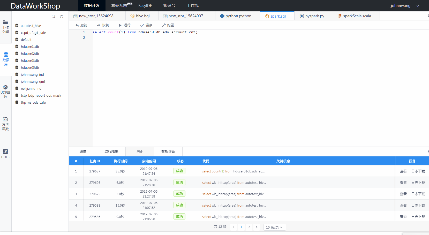The image size is (429, 235).
Task: Go to page 2 of history
Action: (249, 227)
